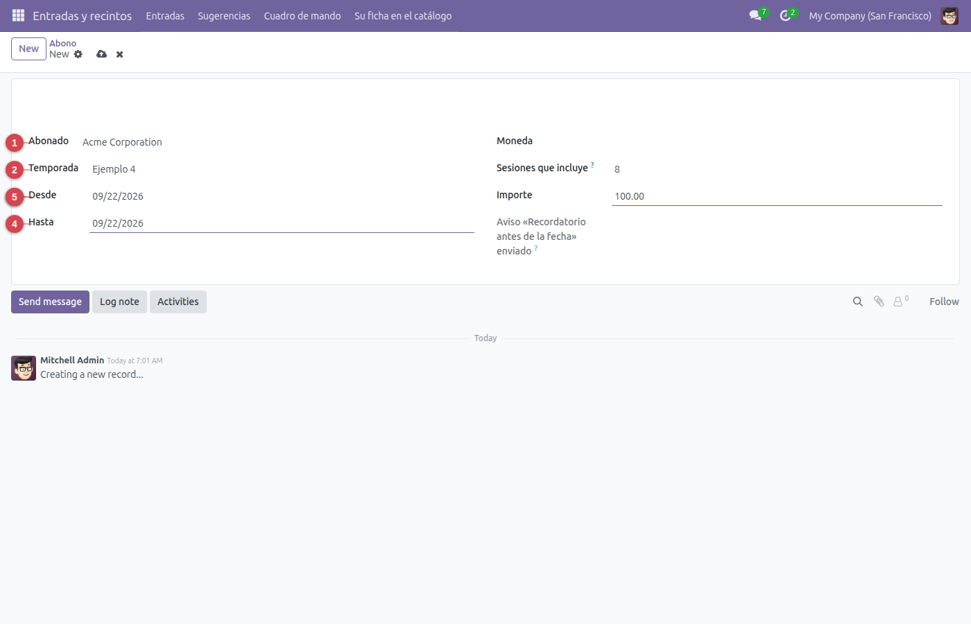This screenshot has width=971, height=624.
Task: Open Su ficha en el catálogo menu
Action: [x=403, y=15]
